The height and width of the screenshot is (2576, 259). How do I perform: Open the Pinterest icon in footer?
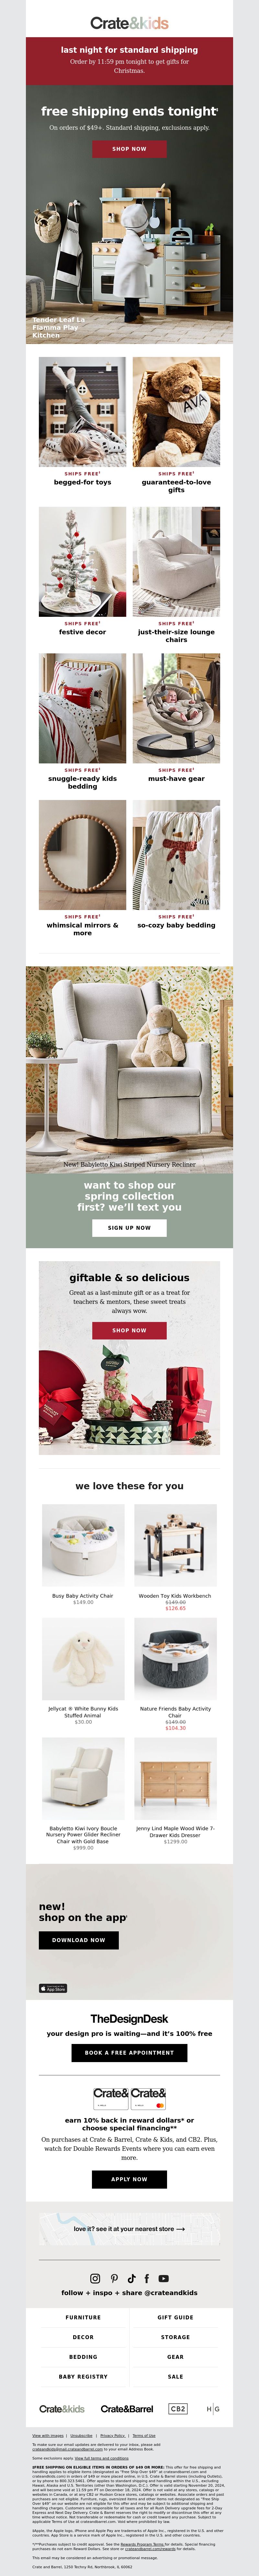click(x=114, y=2278)
